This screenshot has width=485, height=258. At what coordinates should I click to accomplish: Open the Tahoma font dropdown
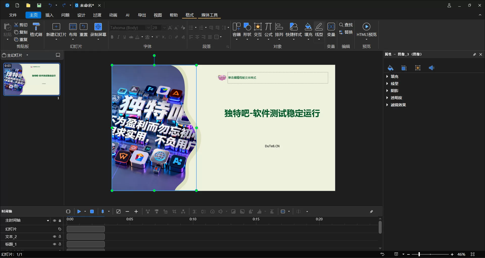click(x=148, y=28)
